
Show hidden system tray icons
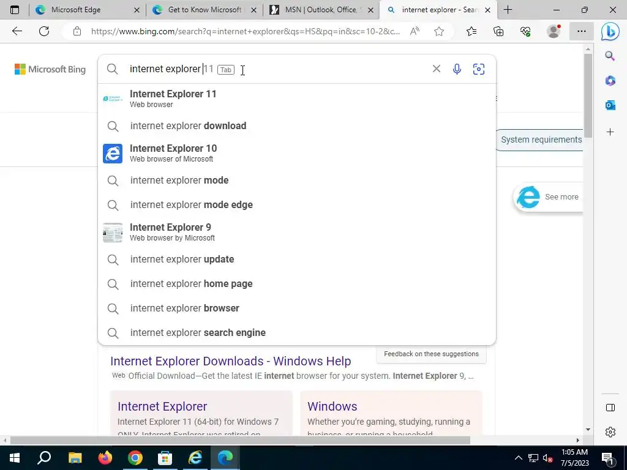(518, 458)
